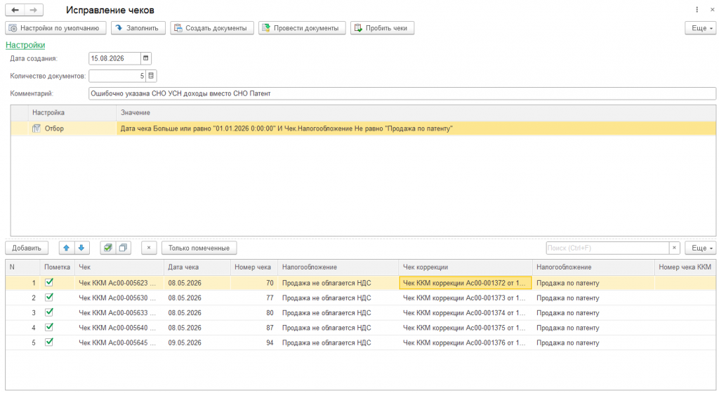The width and height of the screenshot is (719, 393).
Task: Open the calendar picker for Дата создания
Action: tap(146, 58)
